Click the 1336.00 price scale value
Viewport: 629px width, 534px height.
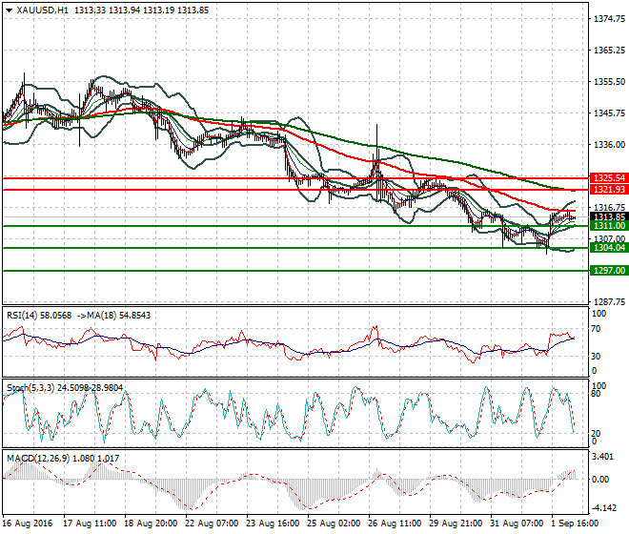tap(609, 145)
